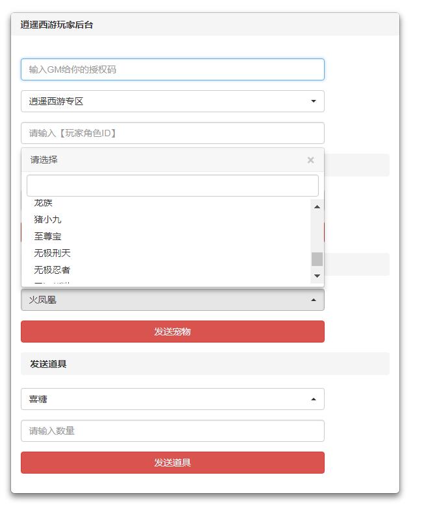424x521 pixels.
Task: Click the 请输入数量 quantity field
Action: coord(172,431)
